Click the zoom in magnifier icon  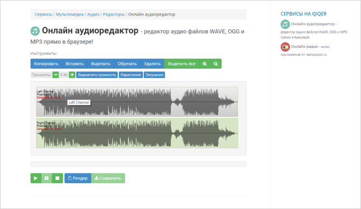click(x=205, y=64)
